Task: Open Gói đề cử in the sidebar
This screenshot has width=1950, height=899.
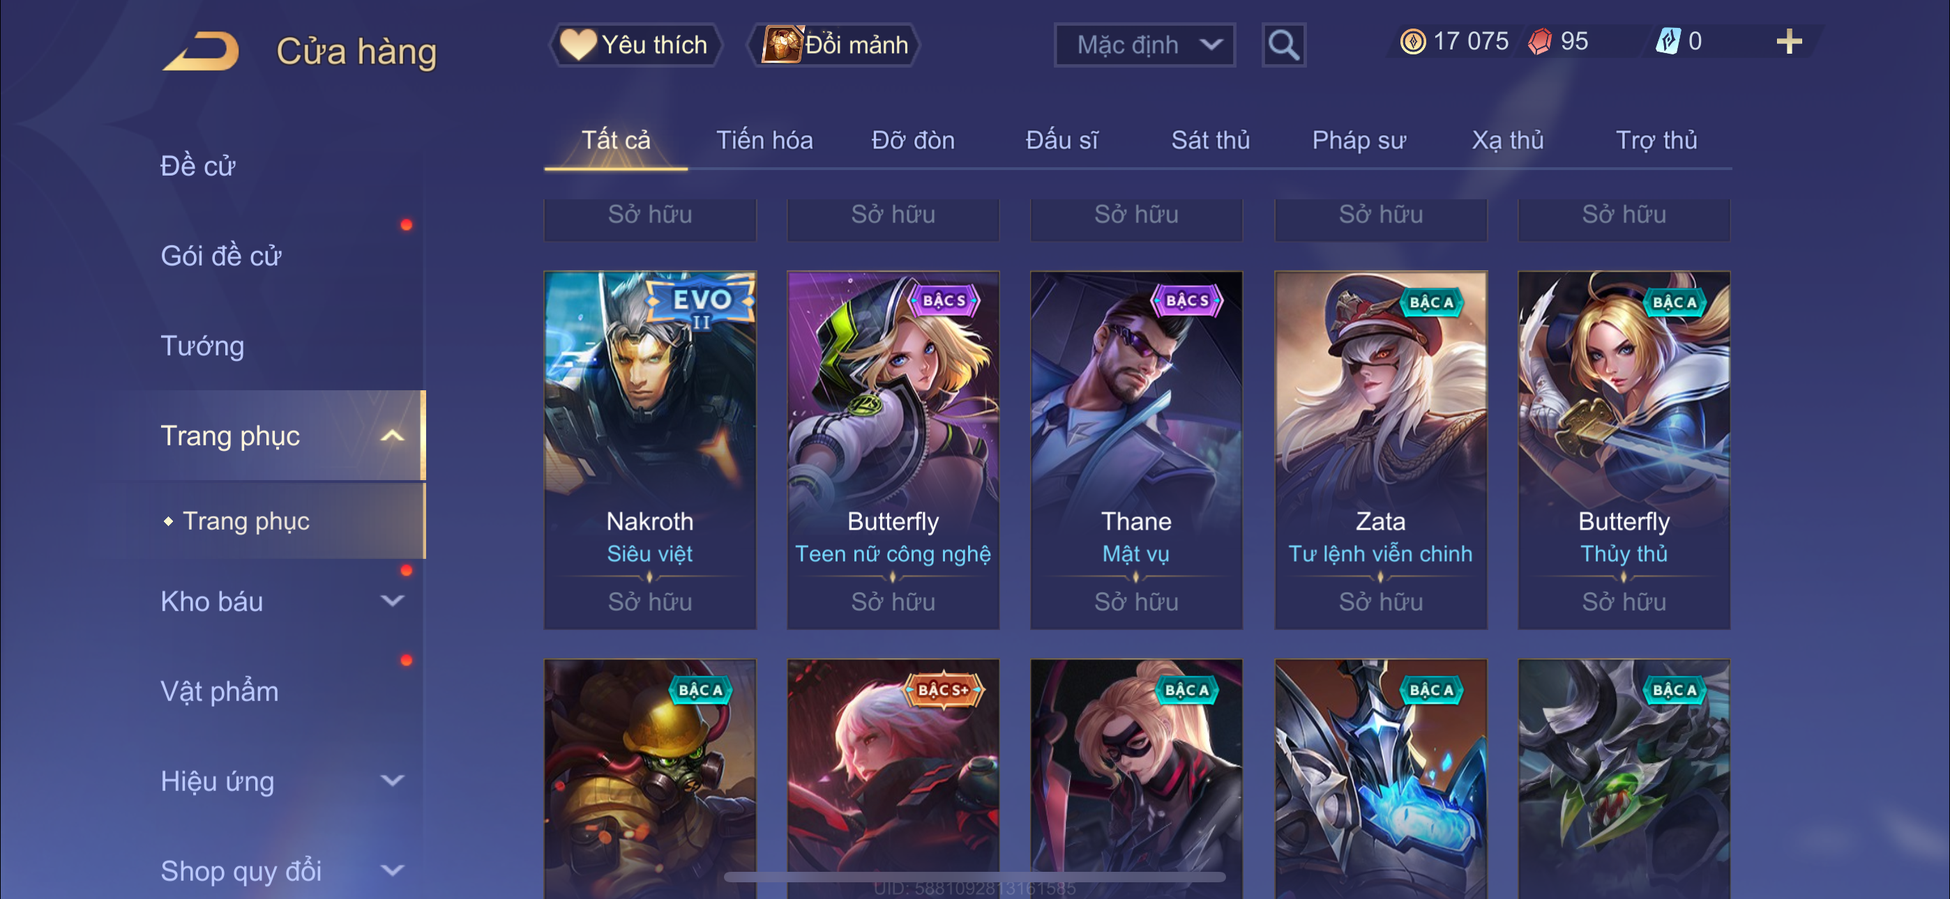Action: point(221,256)
